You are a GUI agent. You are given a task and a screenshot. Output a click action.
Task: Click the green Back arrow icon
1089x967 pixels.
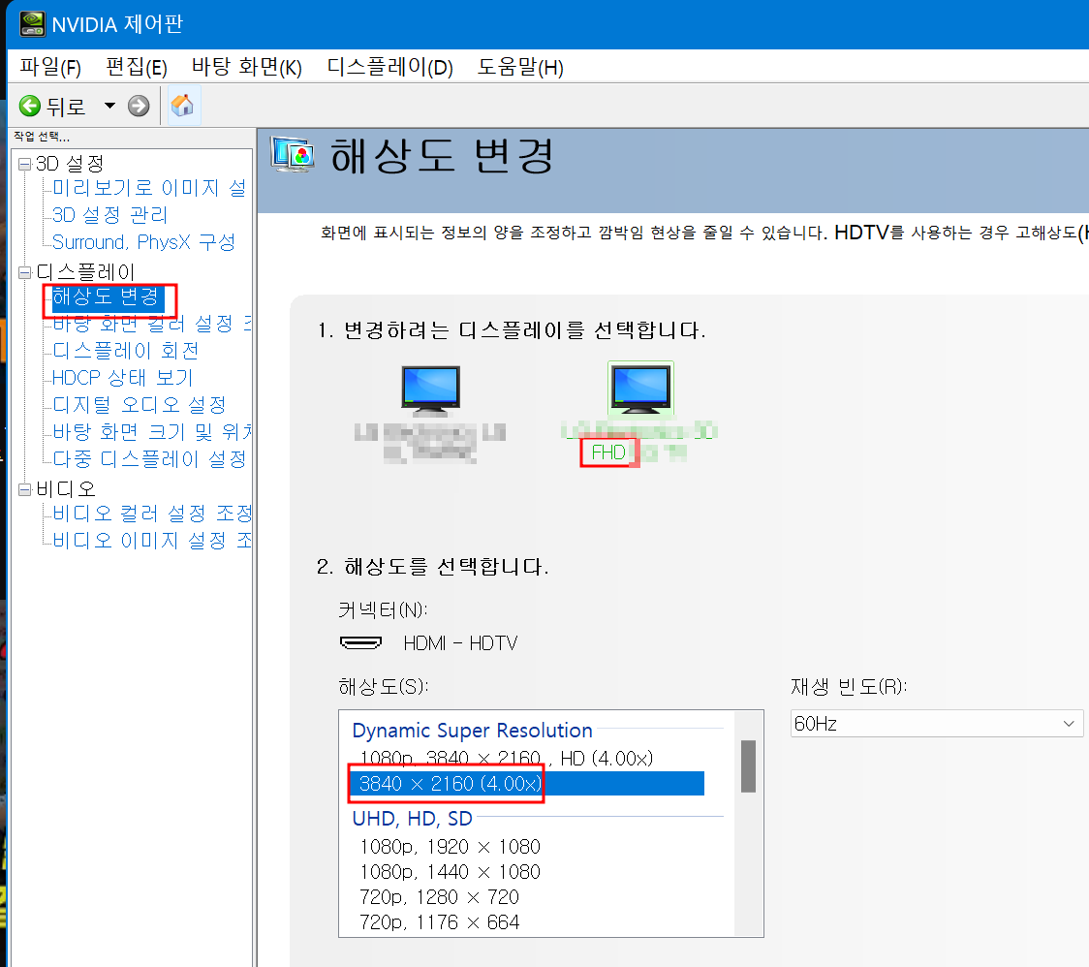click(29, 107)
